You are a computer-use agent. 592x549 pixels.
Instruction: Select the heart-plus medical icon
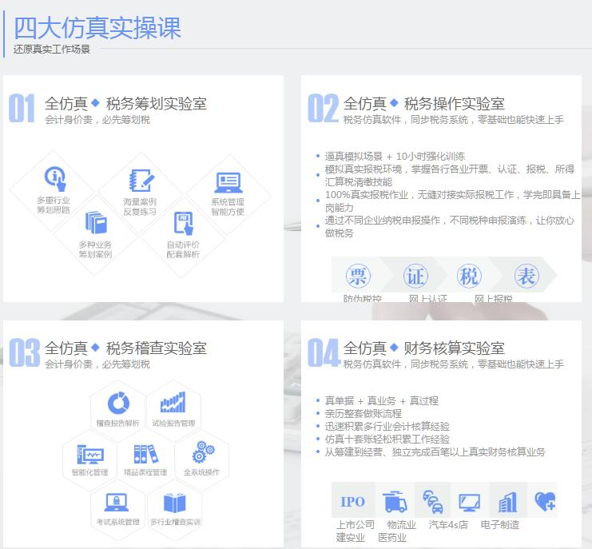click(545, 501)
